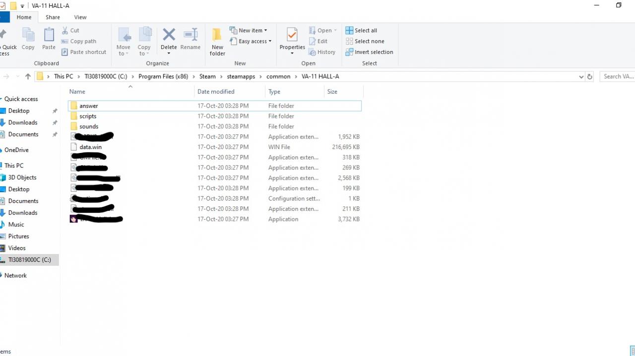Click the Delete icon in the ribbon
The image size is (635, 356).
(x=169, y=35)
